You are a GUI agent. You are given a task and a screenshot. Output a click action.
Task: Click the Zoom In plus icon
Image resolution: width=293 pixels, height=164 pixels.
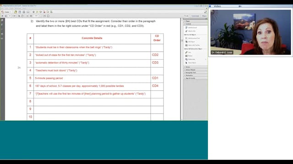tap(31, 16)
